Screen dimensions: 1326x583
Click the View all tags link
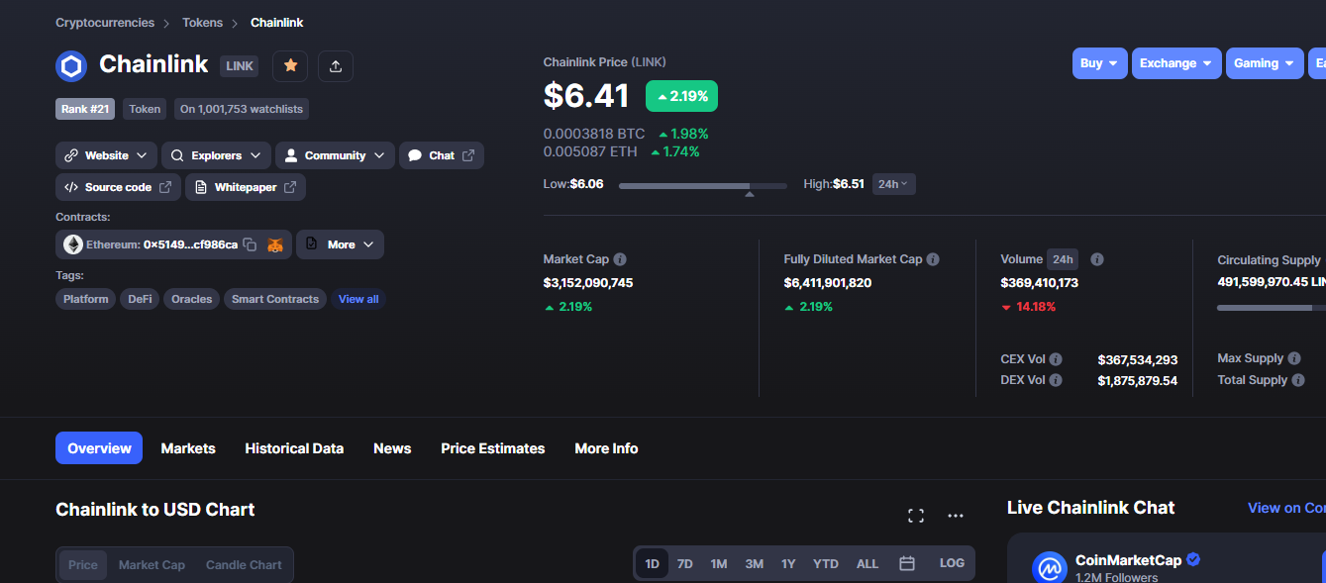pyautogui.click(x=358, y=299)
